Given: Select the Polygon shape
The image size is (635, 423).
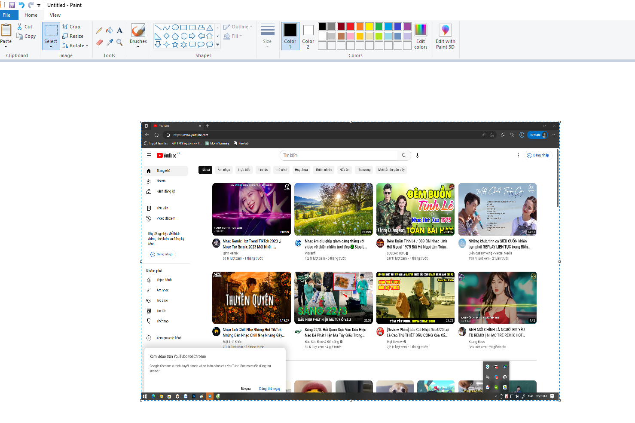Looking at the screenshot, I should [201, 28].
